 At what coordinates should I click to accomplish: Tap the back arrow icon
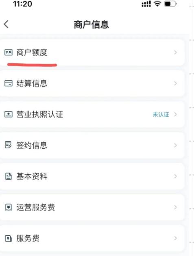tap(6, 24)
